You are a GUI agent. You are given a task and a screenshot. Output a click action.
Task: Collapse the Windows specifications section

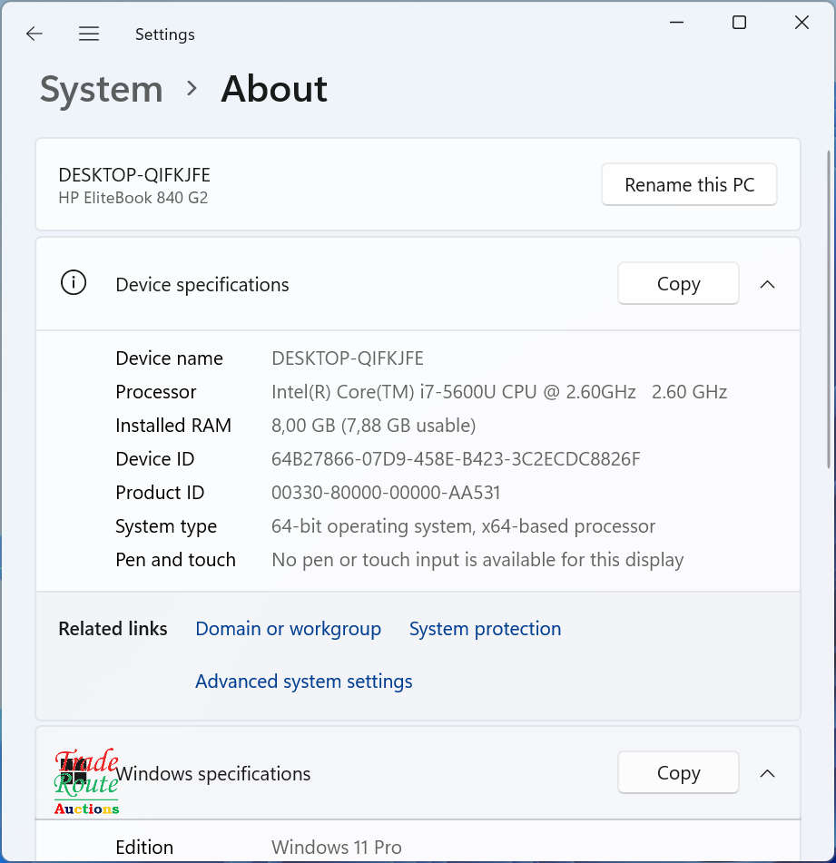[x=767, y=773]
